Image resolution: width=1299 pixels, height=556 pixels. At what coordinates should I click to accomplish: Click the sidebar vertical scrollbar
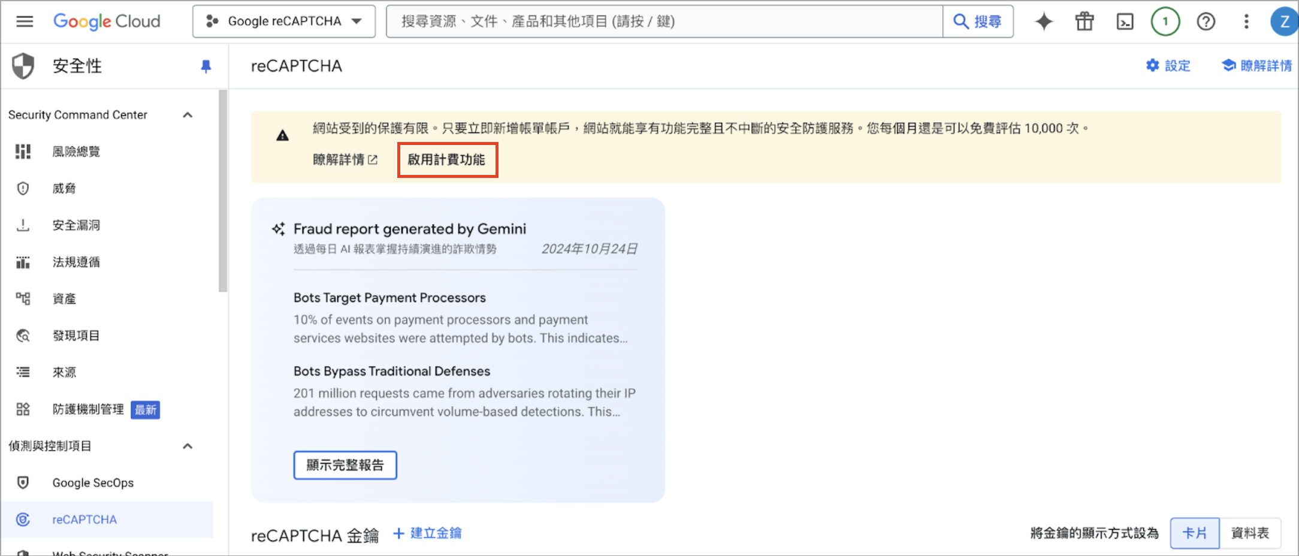tap(223, 191)
